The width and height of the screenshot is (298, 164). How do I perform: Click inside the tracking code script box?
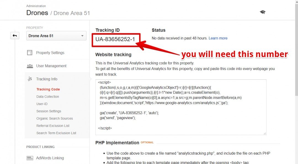point(181,107)
